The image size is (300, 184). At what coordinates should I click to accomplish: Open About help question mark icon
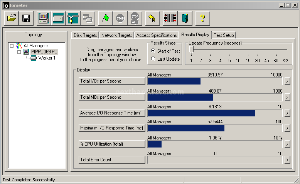(202, 18)
